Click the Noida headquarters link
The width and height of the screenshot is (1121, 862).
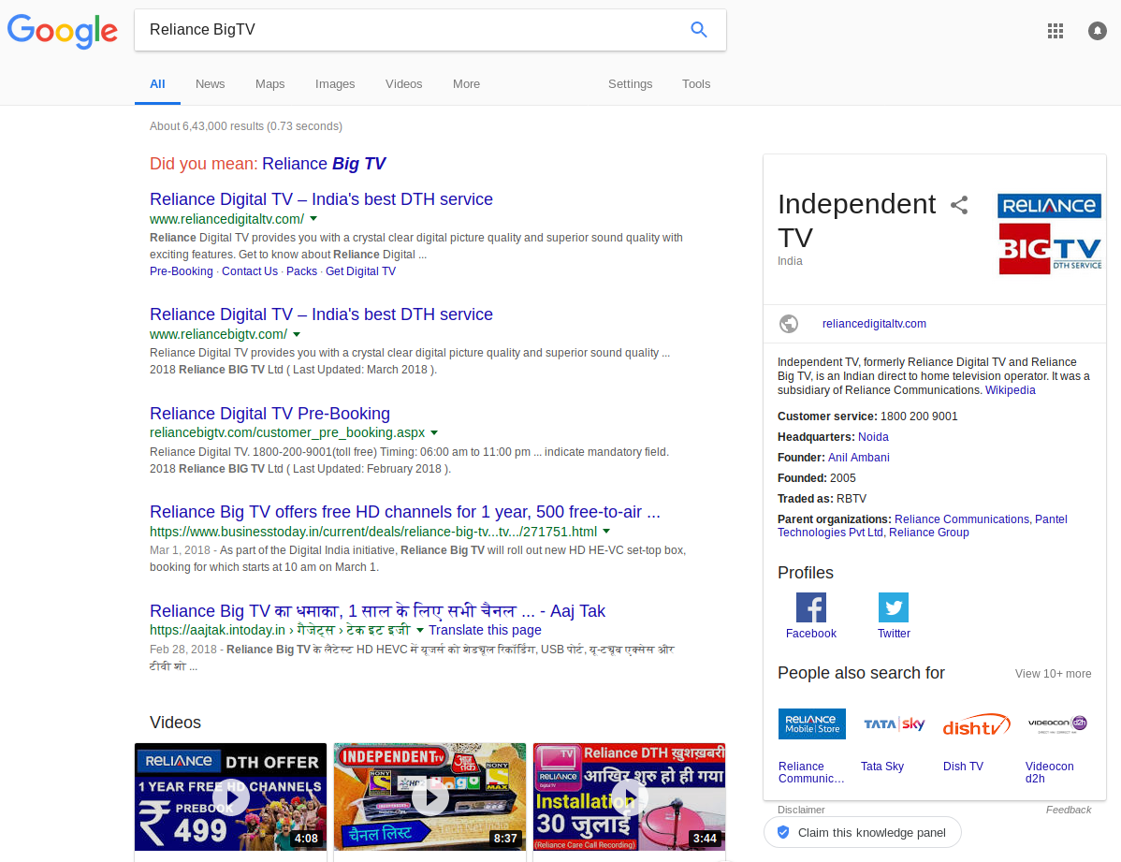pyautogui.click(x=873, y=437)
